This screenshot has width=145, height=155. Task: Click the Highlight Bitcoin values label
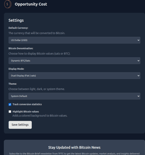point(26,112)
